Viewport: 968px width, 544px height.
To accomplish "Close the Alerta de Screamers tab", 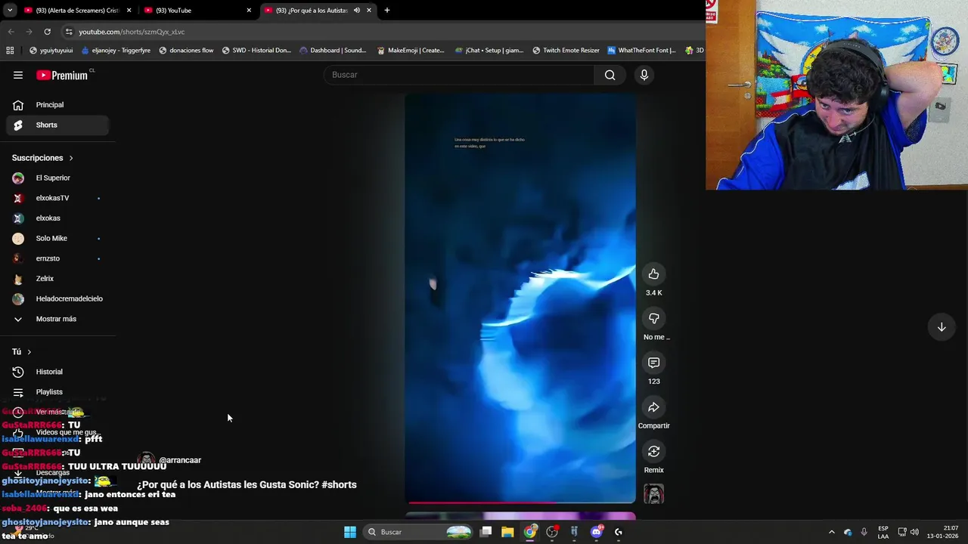I will 129,11.
